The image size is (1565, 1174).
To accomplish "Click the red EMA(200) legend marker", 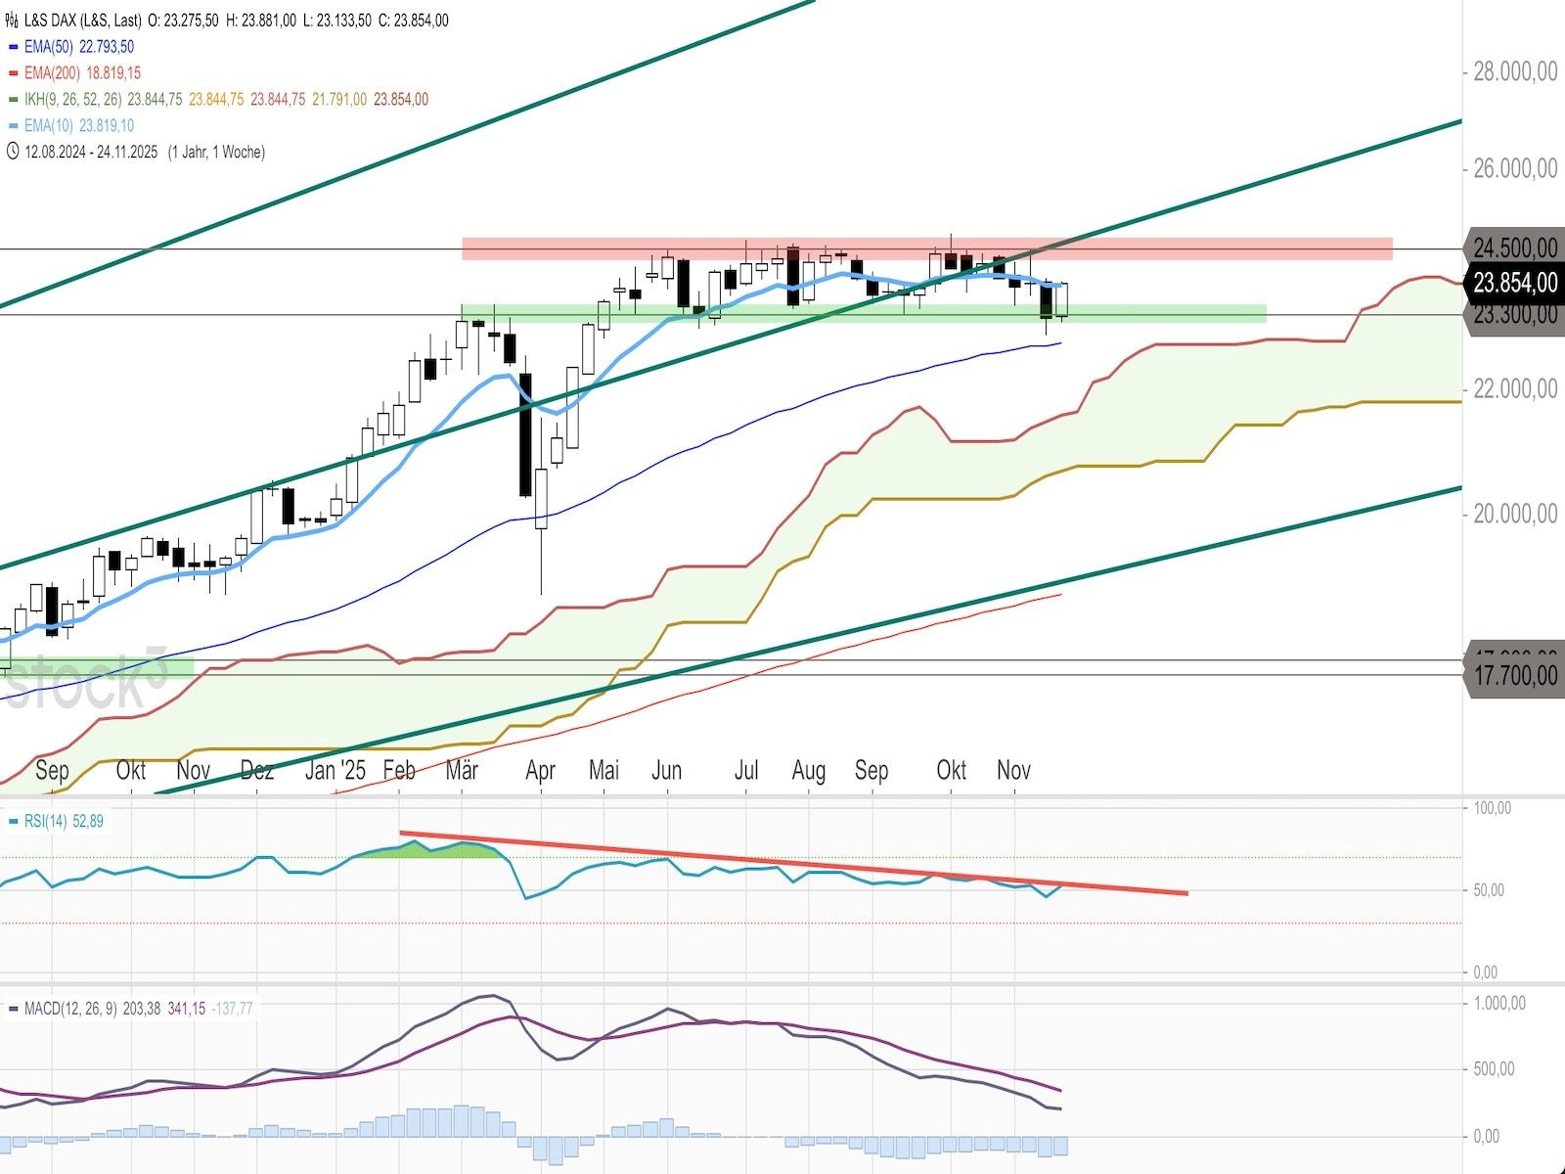I will click(13, 73).
